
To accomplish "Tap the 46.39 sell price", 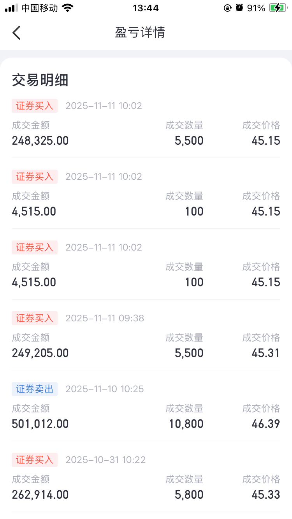I will coord(266,424).
